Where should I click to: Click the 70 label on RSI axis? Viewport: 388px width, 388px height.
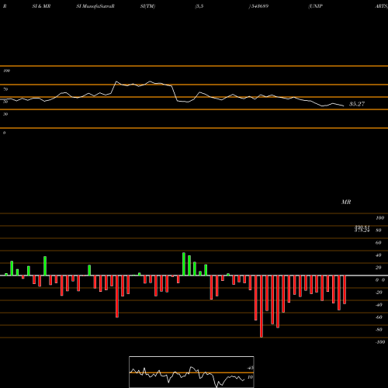(5, 89)
